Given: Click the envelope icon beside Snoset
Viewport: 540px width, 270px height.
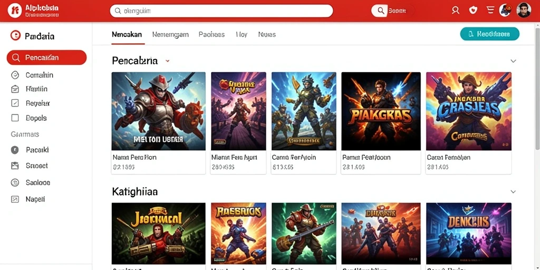Looking at the screenshot, I should point(15,166).
